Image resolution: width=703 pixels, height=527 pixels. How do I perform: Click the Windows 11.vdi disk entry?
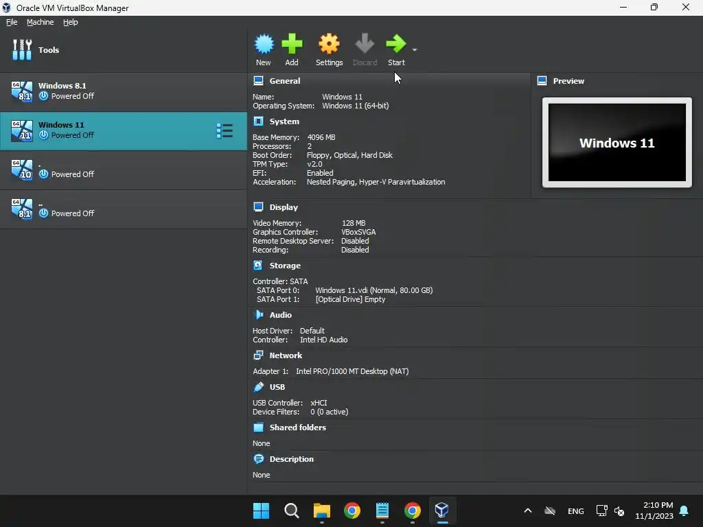(x=374, y=290)
